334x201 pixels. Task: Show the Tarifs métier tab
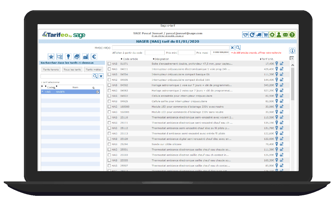pyautogui.click(x=94, y=70)
